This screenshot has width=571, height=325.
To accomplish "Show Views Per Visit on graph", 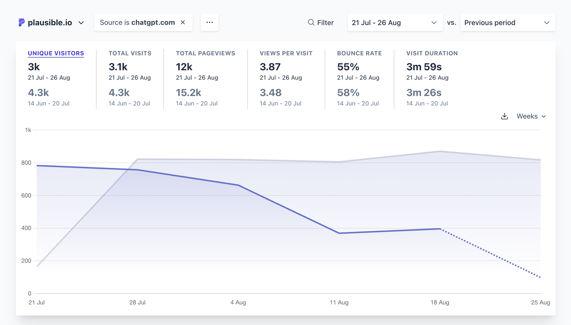I will 286,53.
